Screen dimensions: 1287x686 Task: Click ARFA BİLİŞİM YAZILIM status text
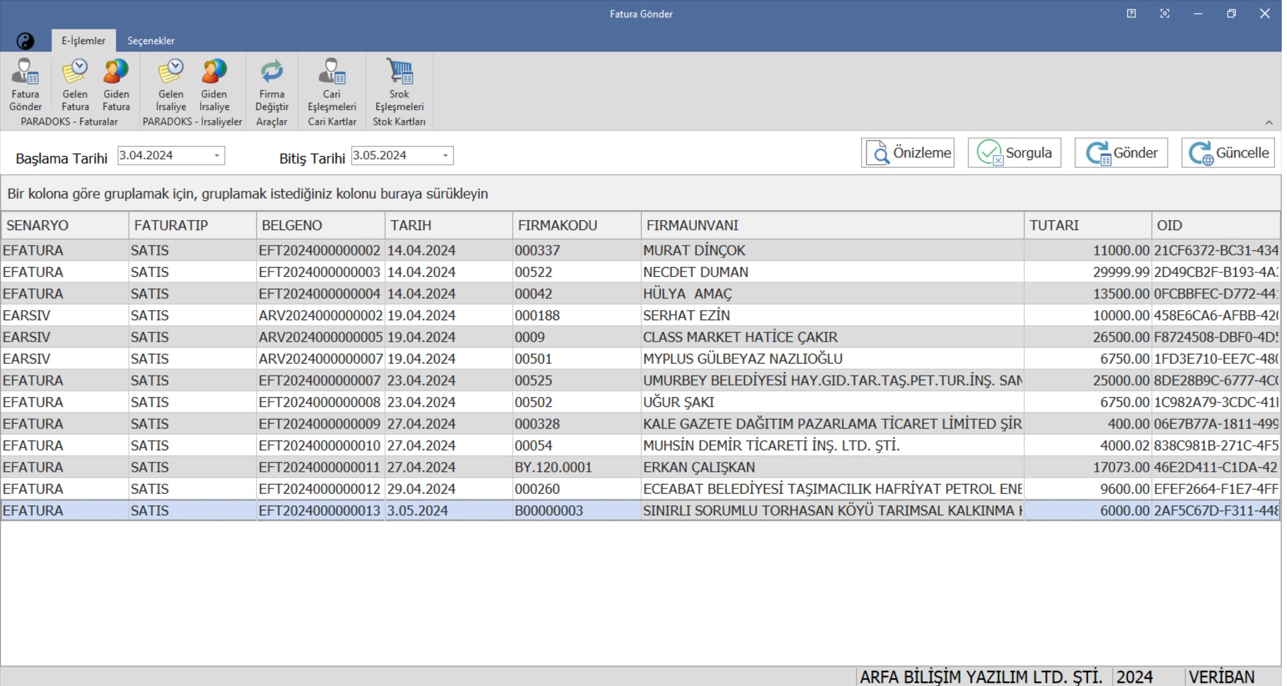[981, 677]
